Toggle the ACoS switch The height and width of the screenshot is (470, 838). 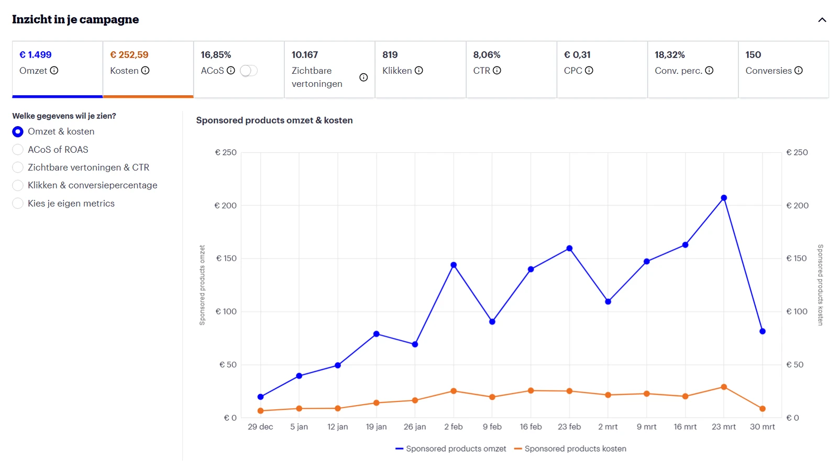[249, 70]
